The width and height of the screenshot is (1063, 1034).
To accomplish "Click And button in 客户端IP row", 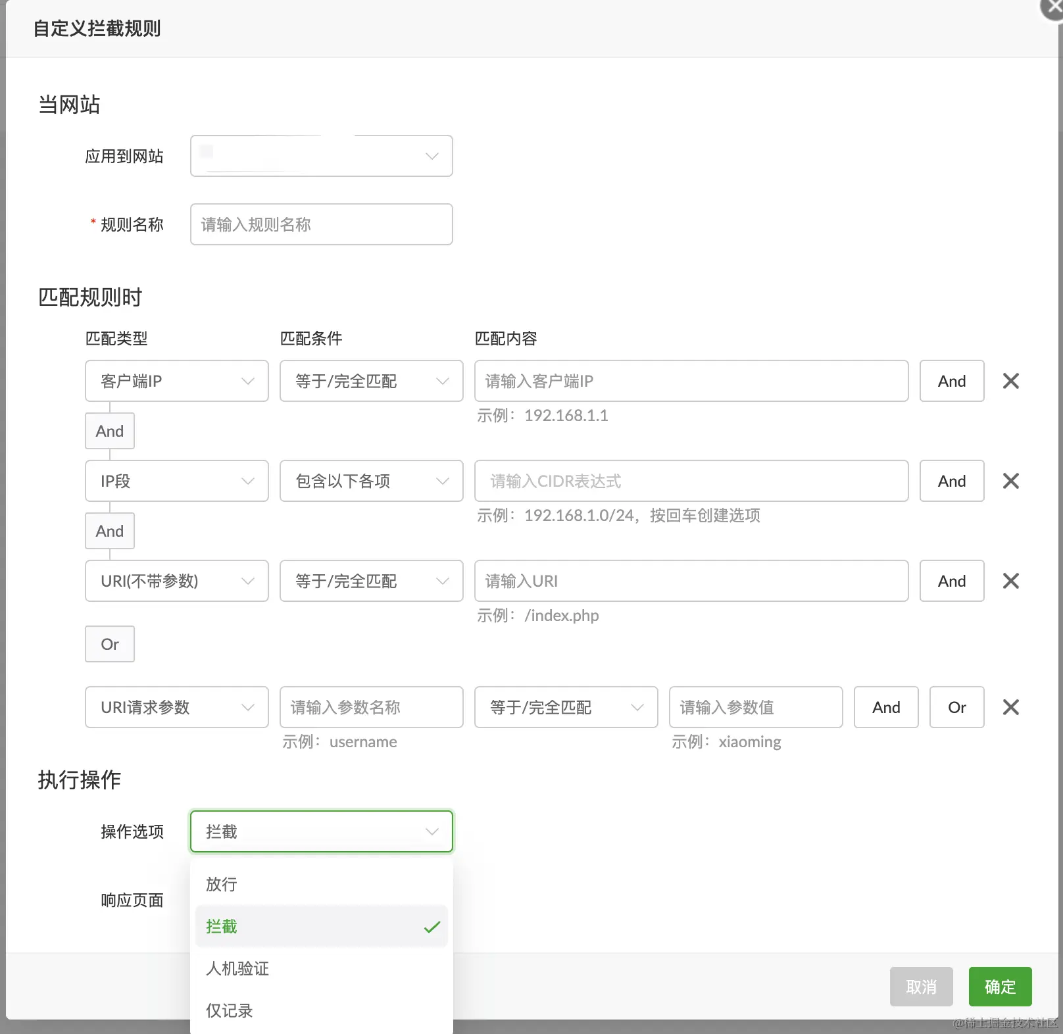I will point(952,381).
